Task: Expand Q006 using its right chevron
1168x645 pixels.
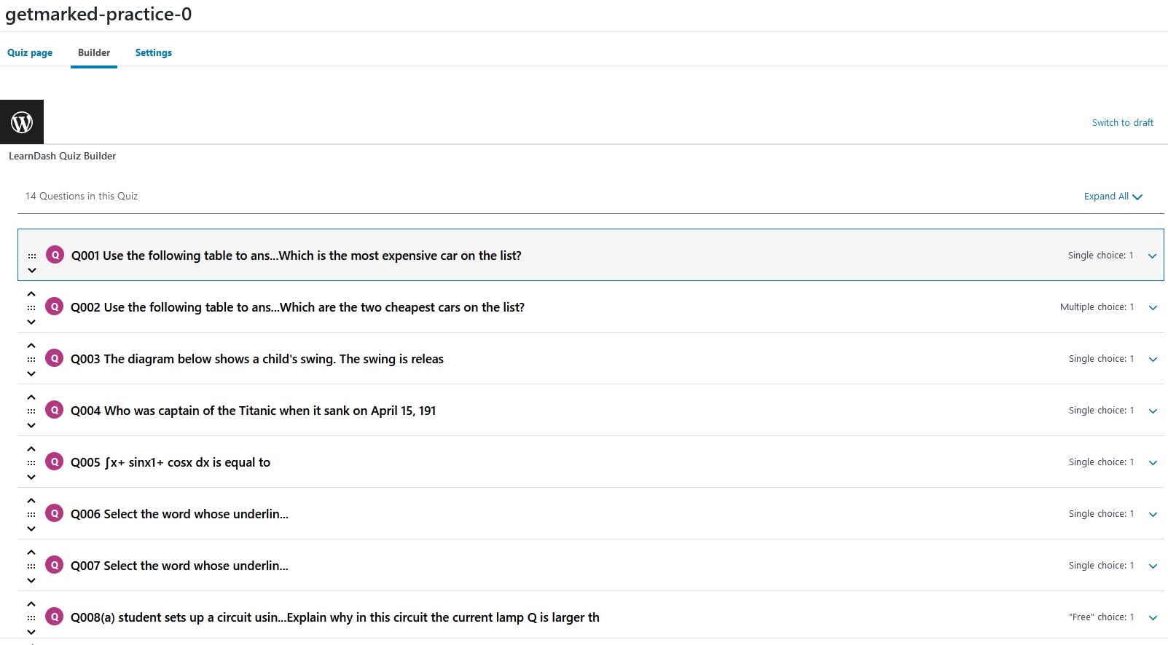Action: click(1153, 515)
